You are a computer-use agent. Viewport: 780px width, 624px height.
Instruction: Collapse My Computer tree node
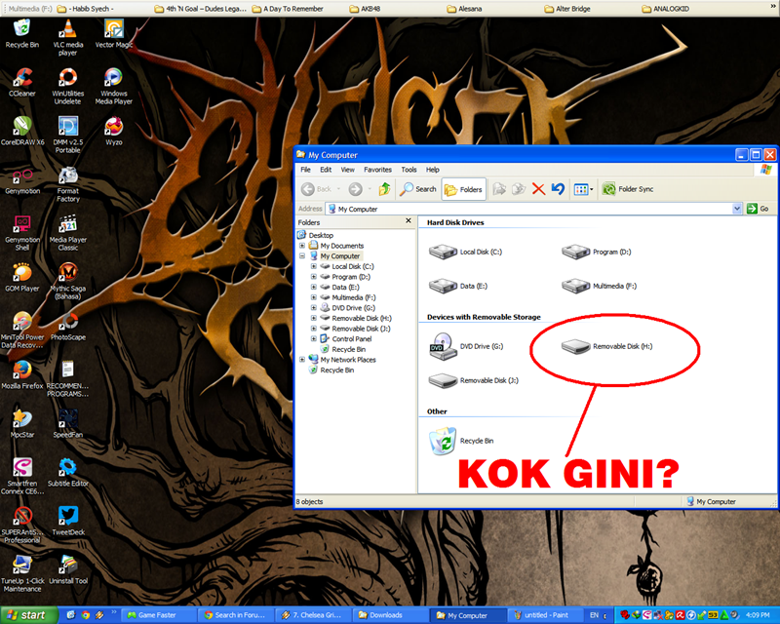tap(302, 255)
